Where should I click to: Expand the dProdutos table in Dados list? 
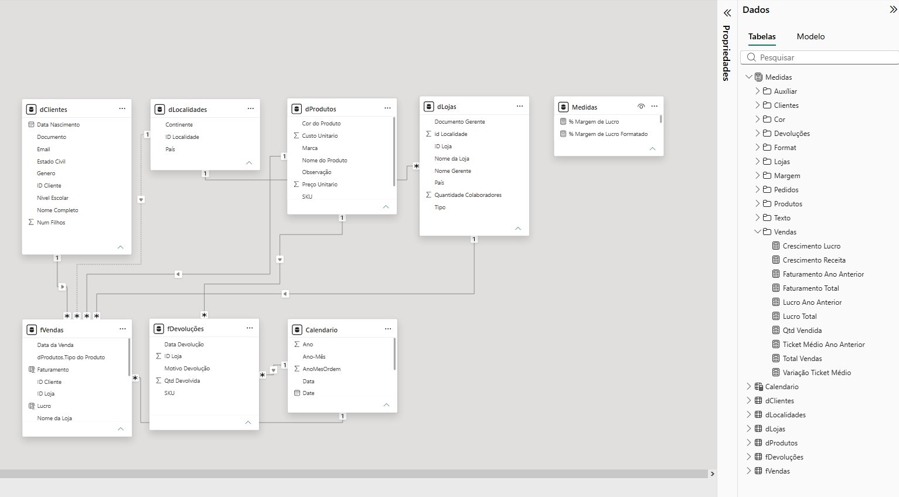748,443
